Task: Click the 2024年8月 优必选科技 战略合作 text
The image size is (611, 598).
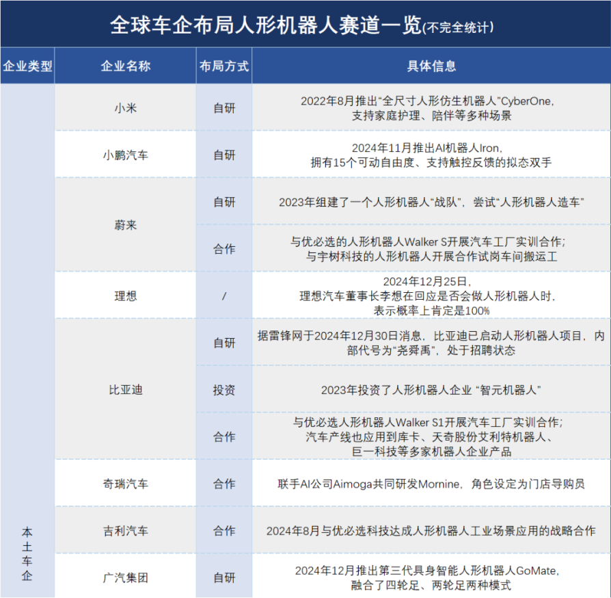Action: (431, 530)
